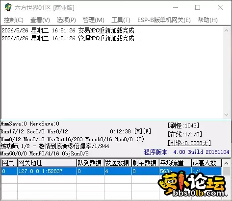Screen dimensions: 232x201
Task: Open the 管理(M) menu
Action: [x=94, y=20]
